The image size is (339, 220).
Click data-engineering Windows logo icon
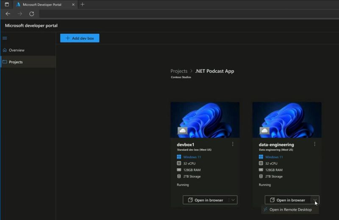[261, 157]
